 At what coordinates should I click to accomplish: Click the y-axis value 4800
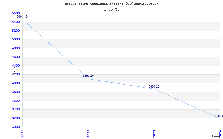(16, 48)
